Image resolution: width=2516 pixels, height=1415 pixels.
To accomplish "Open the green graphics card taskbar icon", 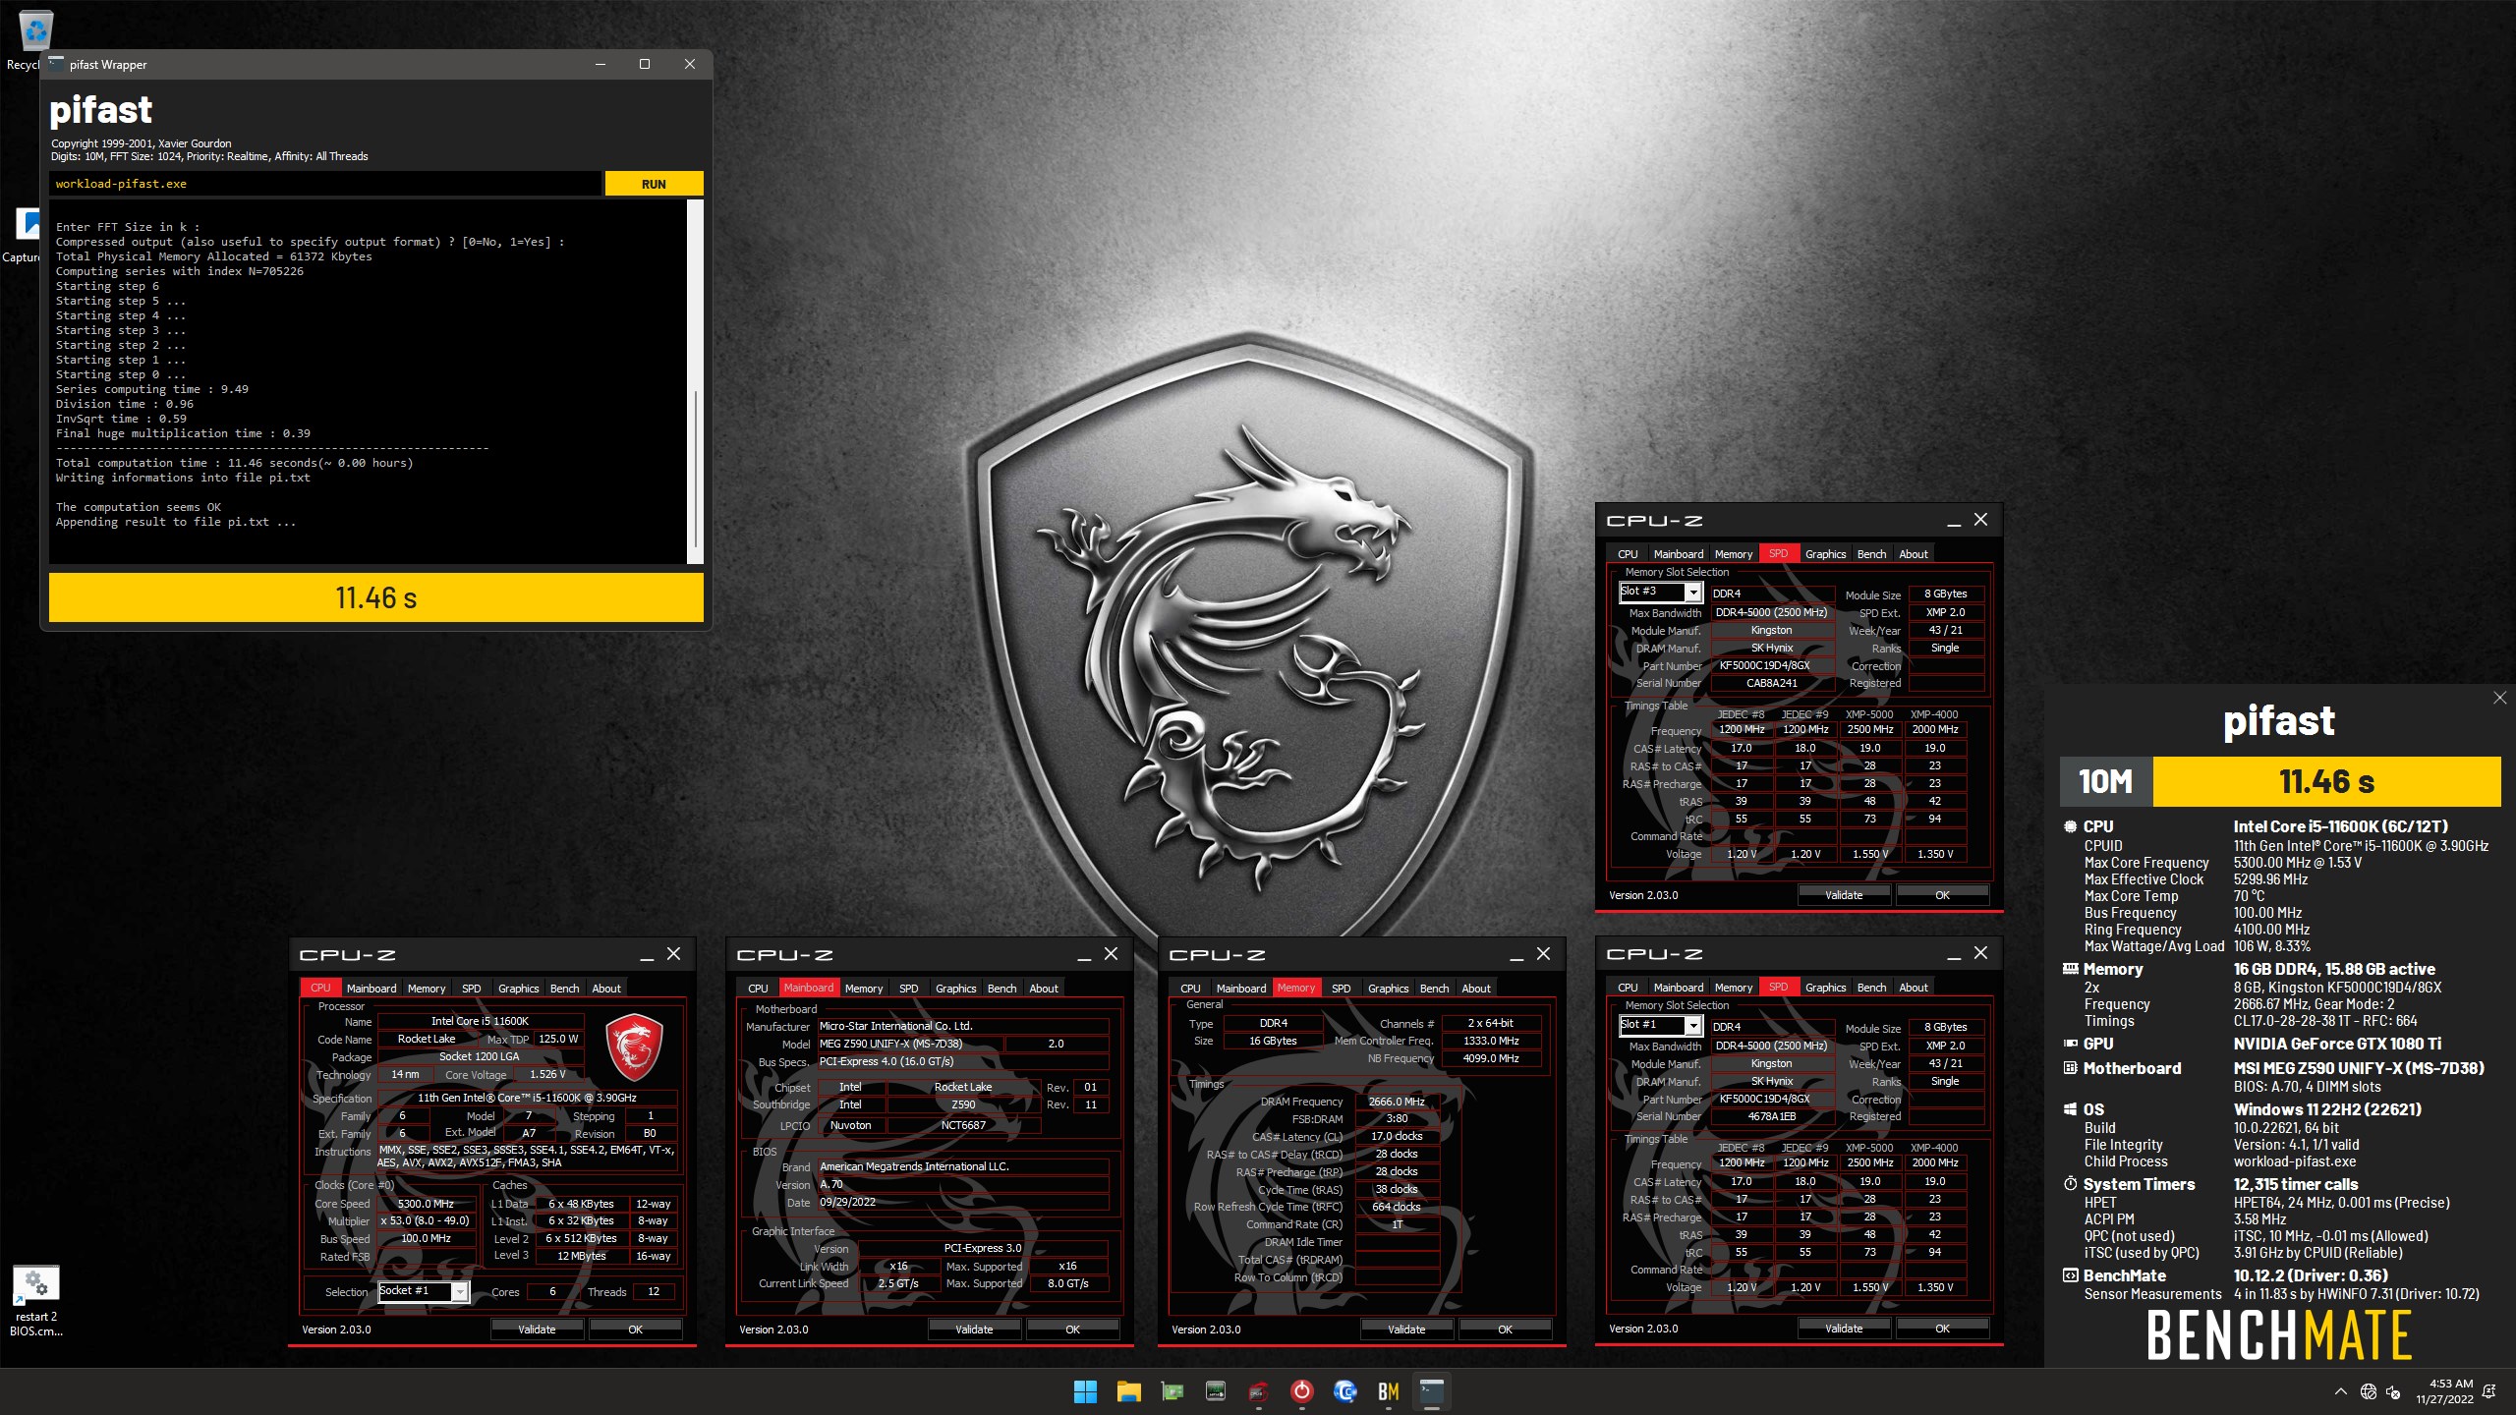I will 1172,1391.
